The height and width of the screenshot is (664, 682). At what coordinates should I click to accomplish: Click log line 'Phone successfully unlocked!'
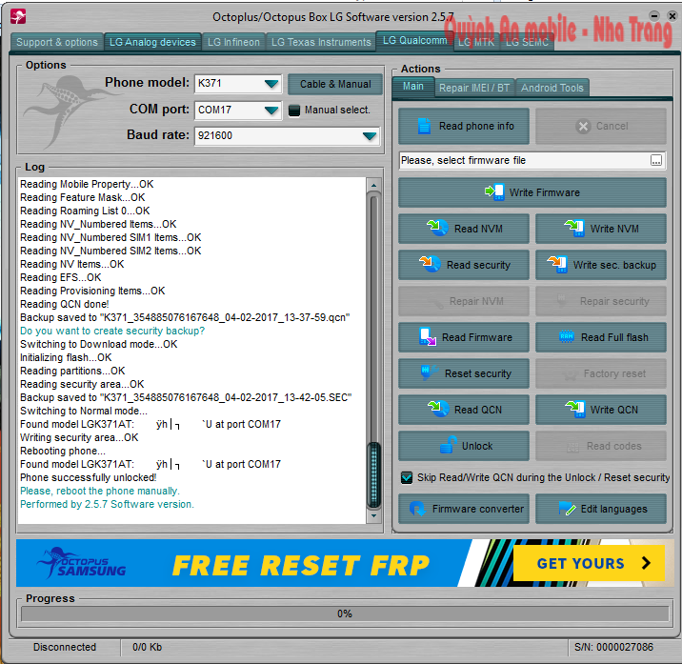[x=89, y=477]
